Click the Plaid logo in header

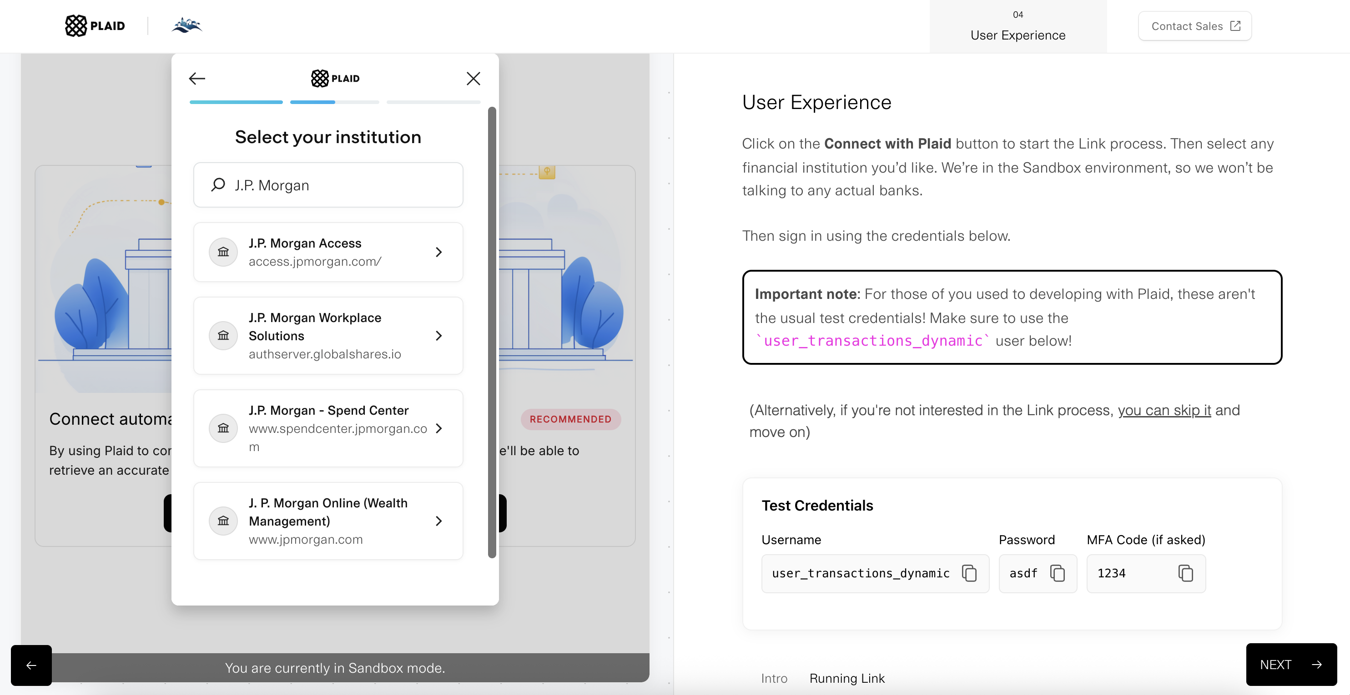pos(95,25)
